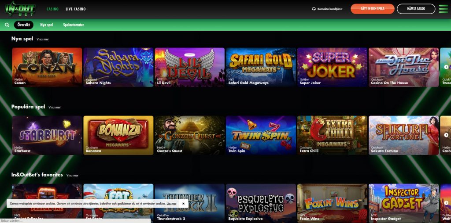
Task: Open the Lil Devil game thumbnail
Action: [190, 67]
